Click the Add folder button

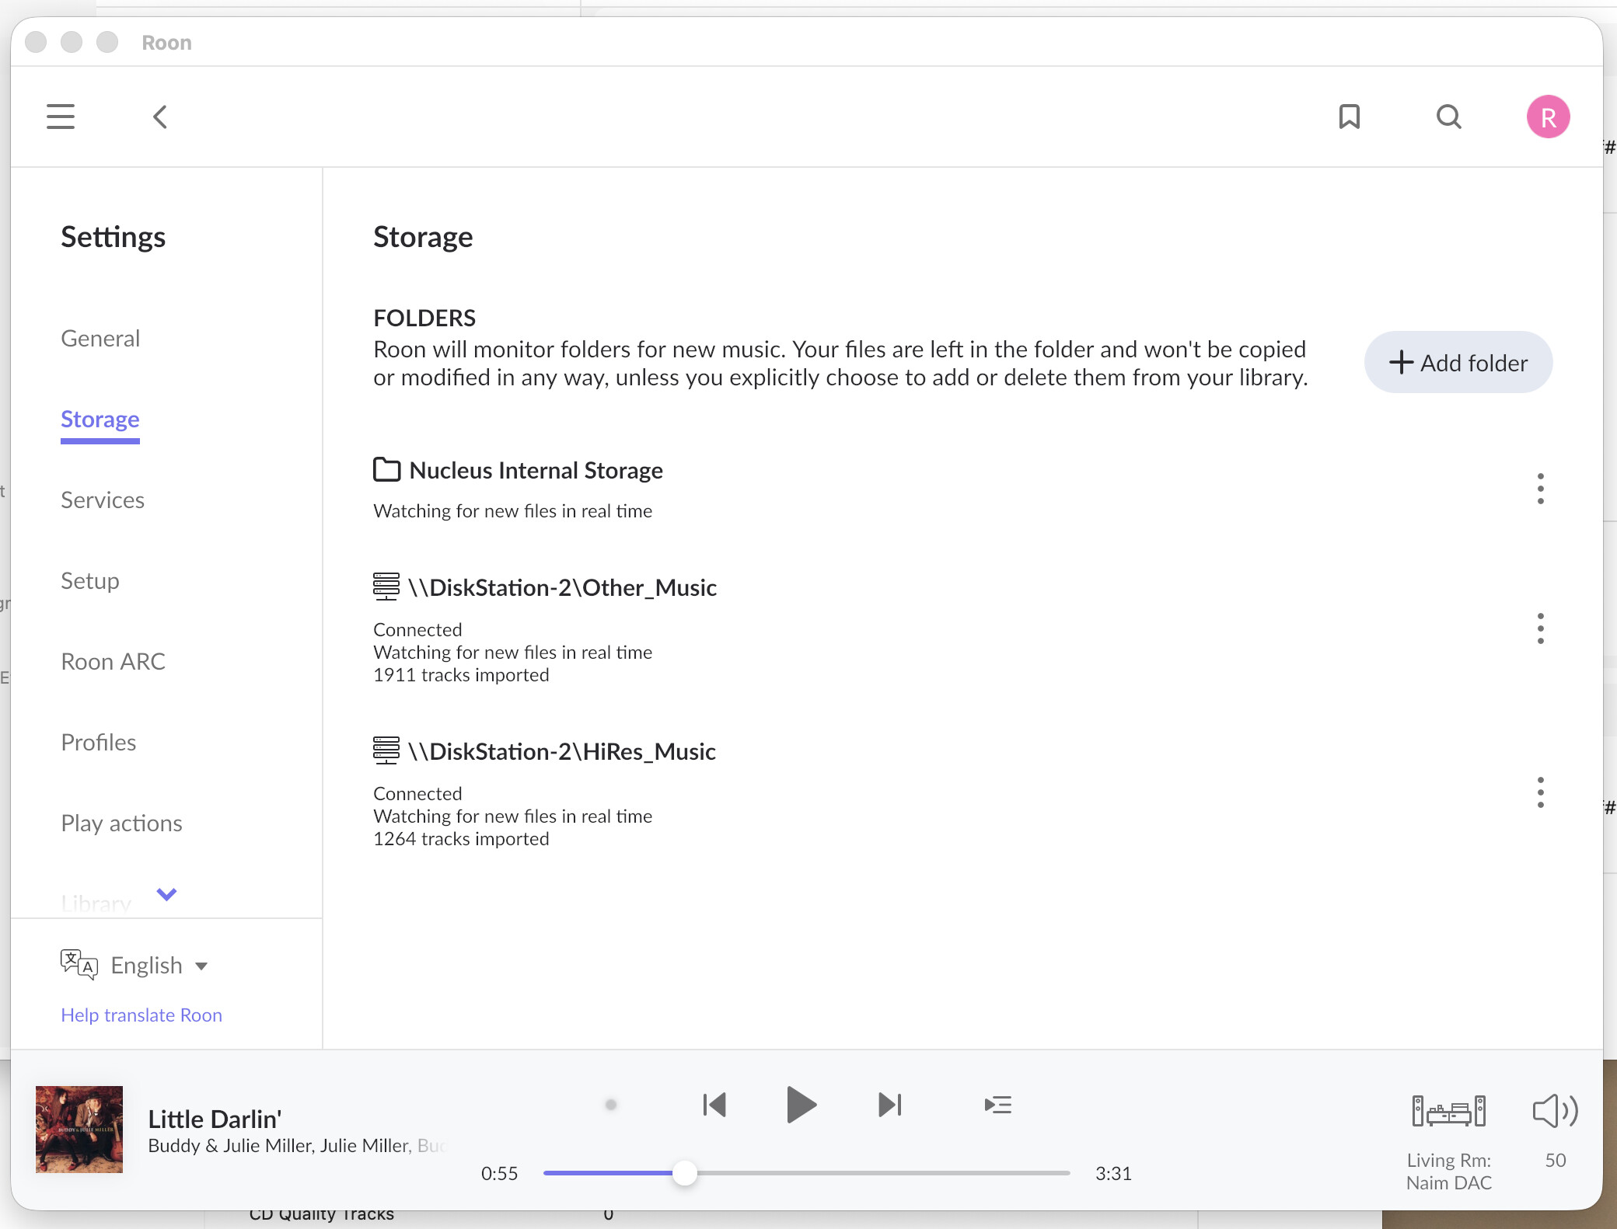coord(1458,363)
